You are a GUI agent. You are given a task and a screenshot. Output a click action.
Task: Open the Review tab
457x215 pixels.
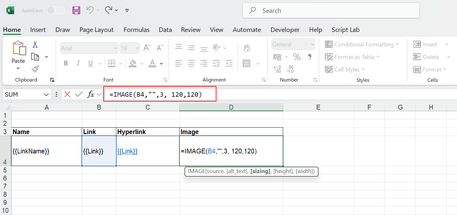pos(191,30)
